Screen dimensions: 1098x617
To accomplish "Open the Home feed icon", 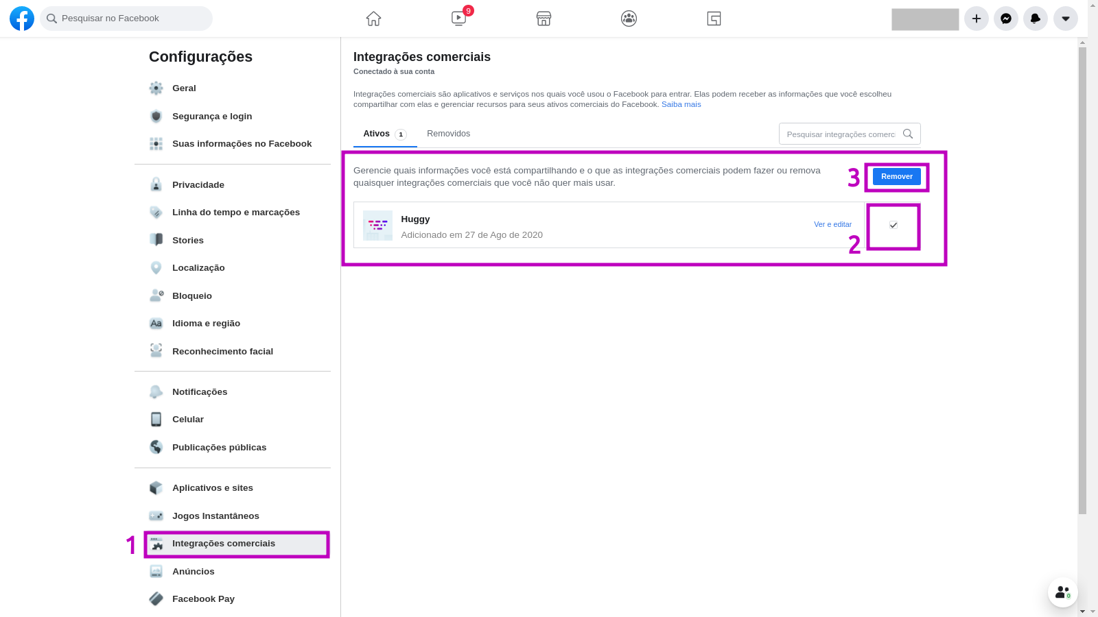I will point(373,19).
